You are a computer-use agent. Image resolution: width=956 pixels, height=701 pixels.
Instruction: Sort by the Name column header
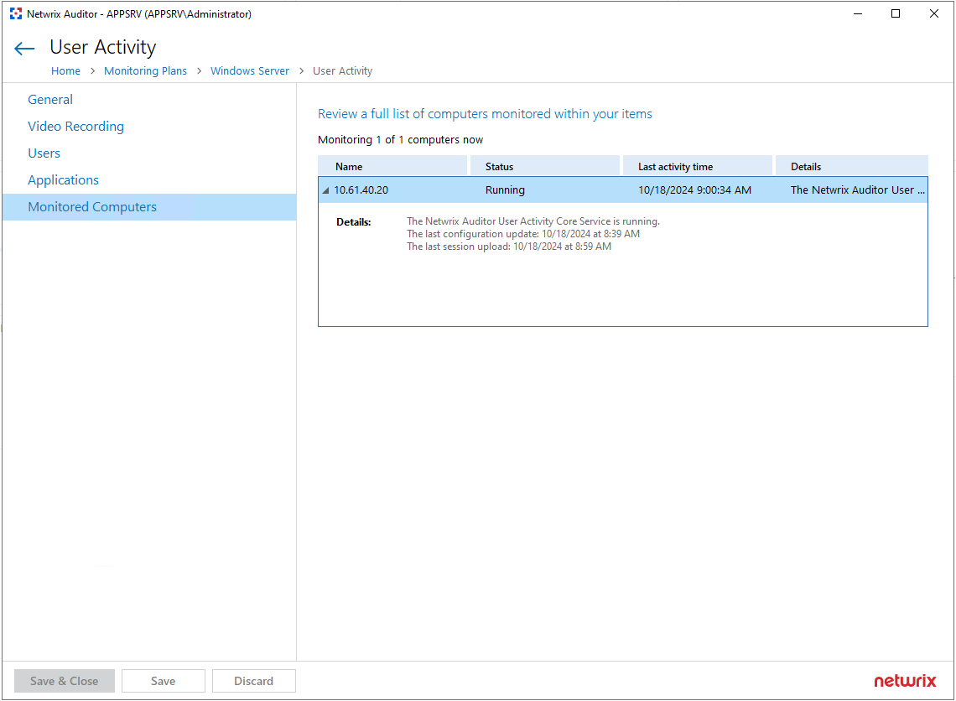[349, 167]
